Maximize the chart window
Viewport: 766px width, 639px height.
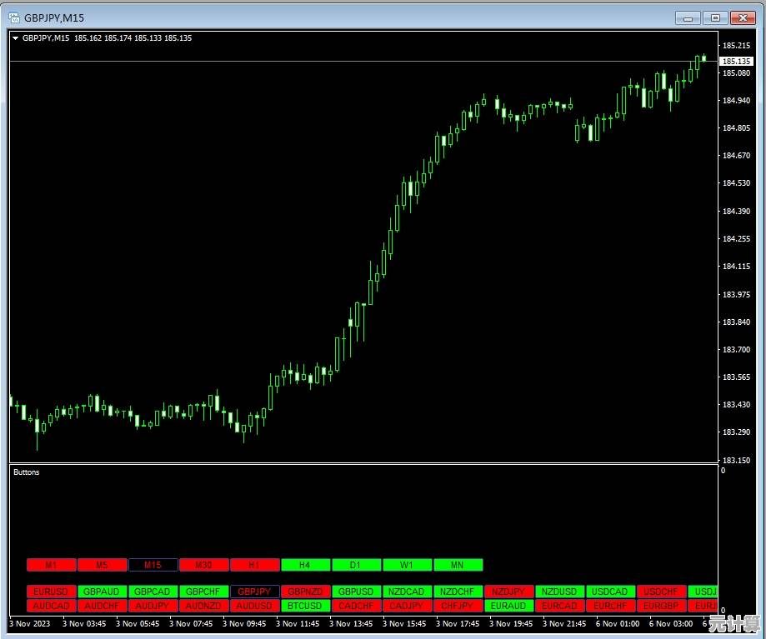(x=714, y=17)
